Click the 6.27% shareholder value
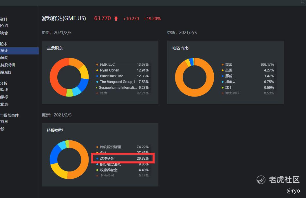The width and height of the screenshot is (306, 198). 144,88
